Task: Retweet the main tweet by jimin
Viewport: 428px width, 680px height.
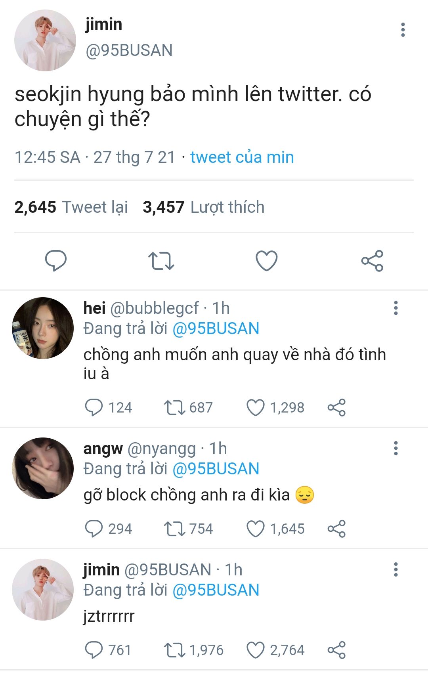Action: 161,260
